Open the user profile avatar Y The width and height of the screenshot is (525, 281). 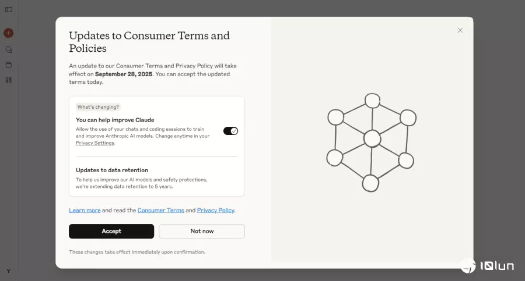(x=8, y=271)
